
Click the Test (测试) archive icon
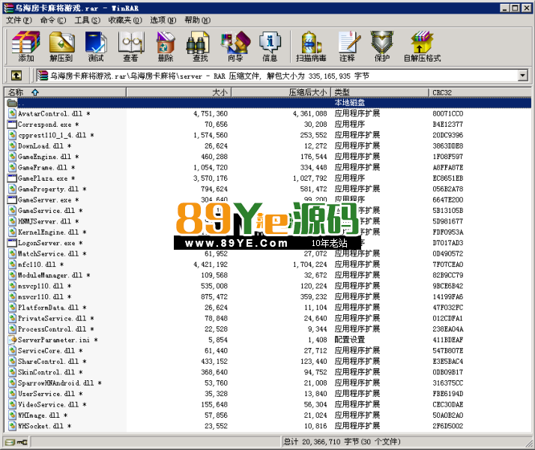tap(96, 46)
